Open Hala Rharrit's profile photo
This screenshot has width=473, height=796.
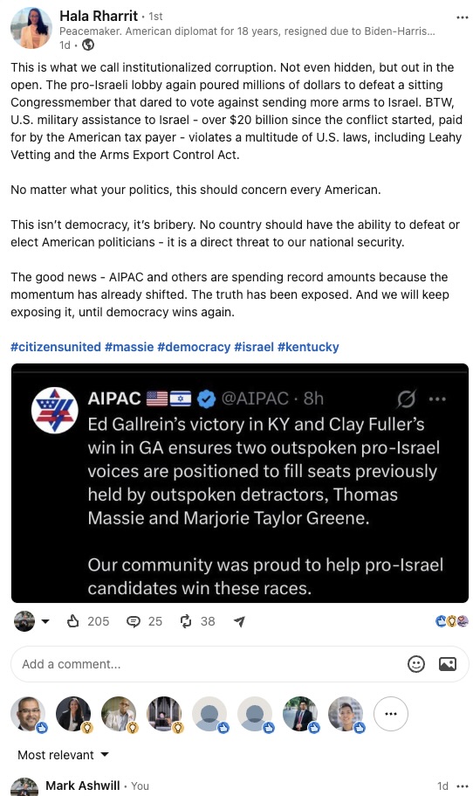pyautogui.click(x=31, y=28)
